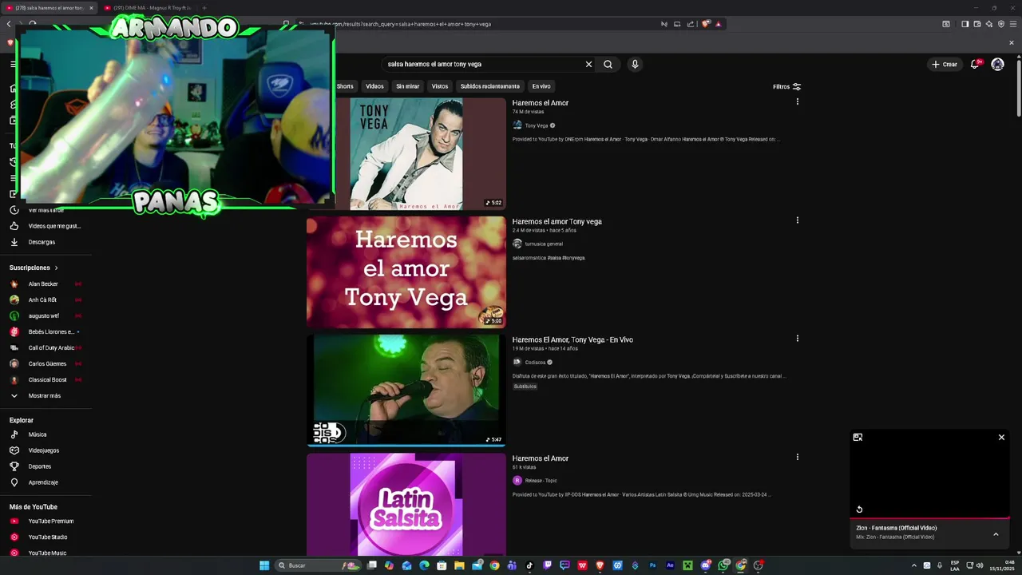The height and width of the screenshot is (575, 1022).
Task: Open augusto wtf subscription
Action: [43, 315]
